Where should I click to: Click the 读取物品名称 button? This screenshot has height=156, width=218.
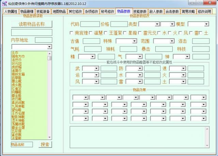click(x=32, y=24)
